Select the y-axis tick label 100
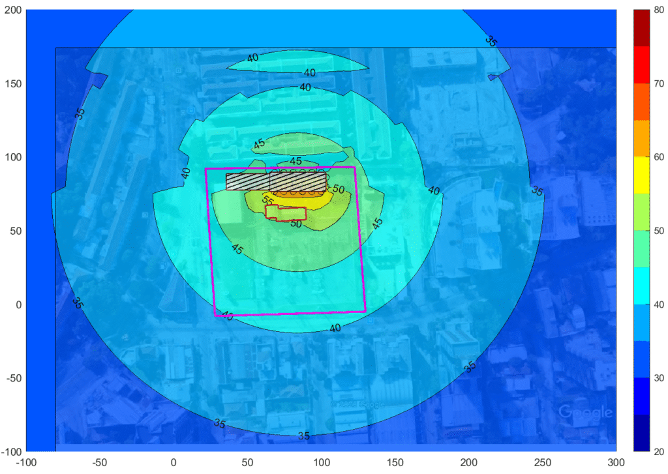Viewport: 668px width, 474px height. pos(12,157)
